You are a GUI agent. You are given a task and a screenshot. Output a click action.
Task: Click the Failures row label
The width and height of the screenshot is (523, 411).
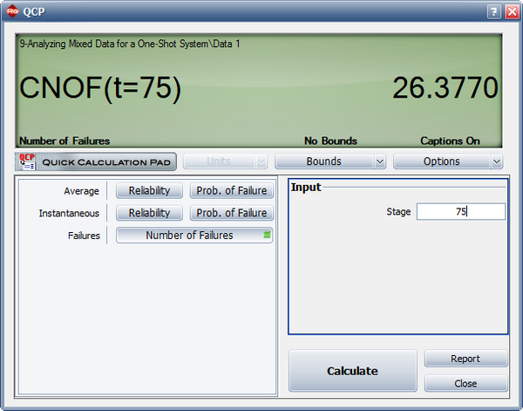pos(84,236)
